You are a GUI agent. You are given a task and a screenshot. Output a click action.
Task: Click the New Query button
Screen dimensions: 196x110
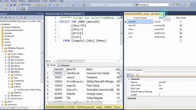coord(24,5)
